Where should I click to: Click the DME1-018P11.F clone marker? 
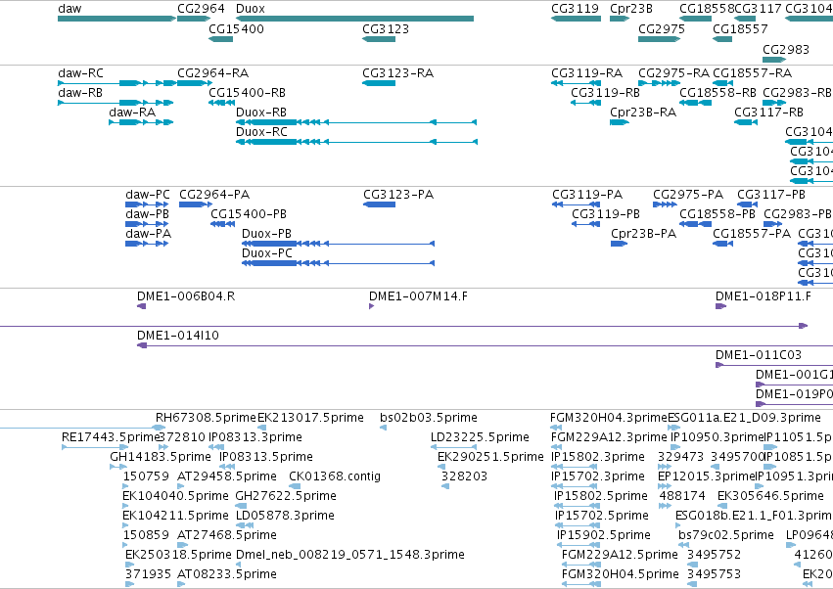[x=720, y=306]
